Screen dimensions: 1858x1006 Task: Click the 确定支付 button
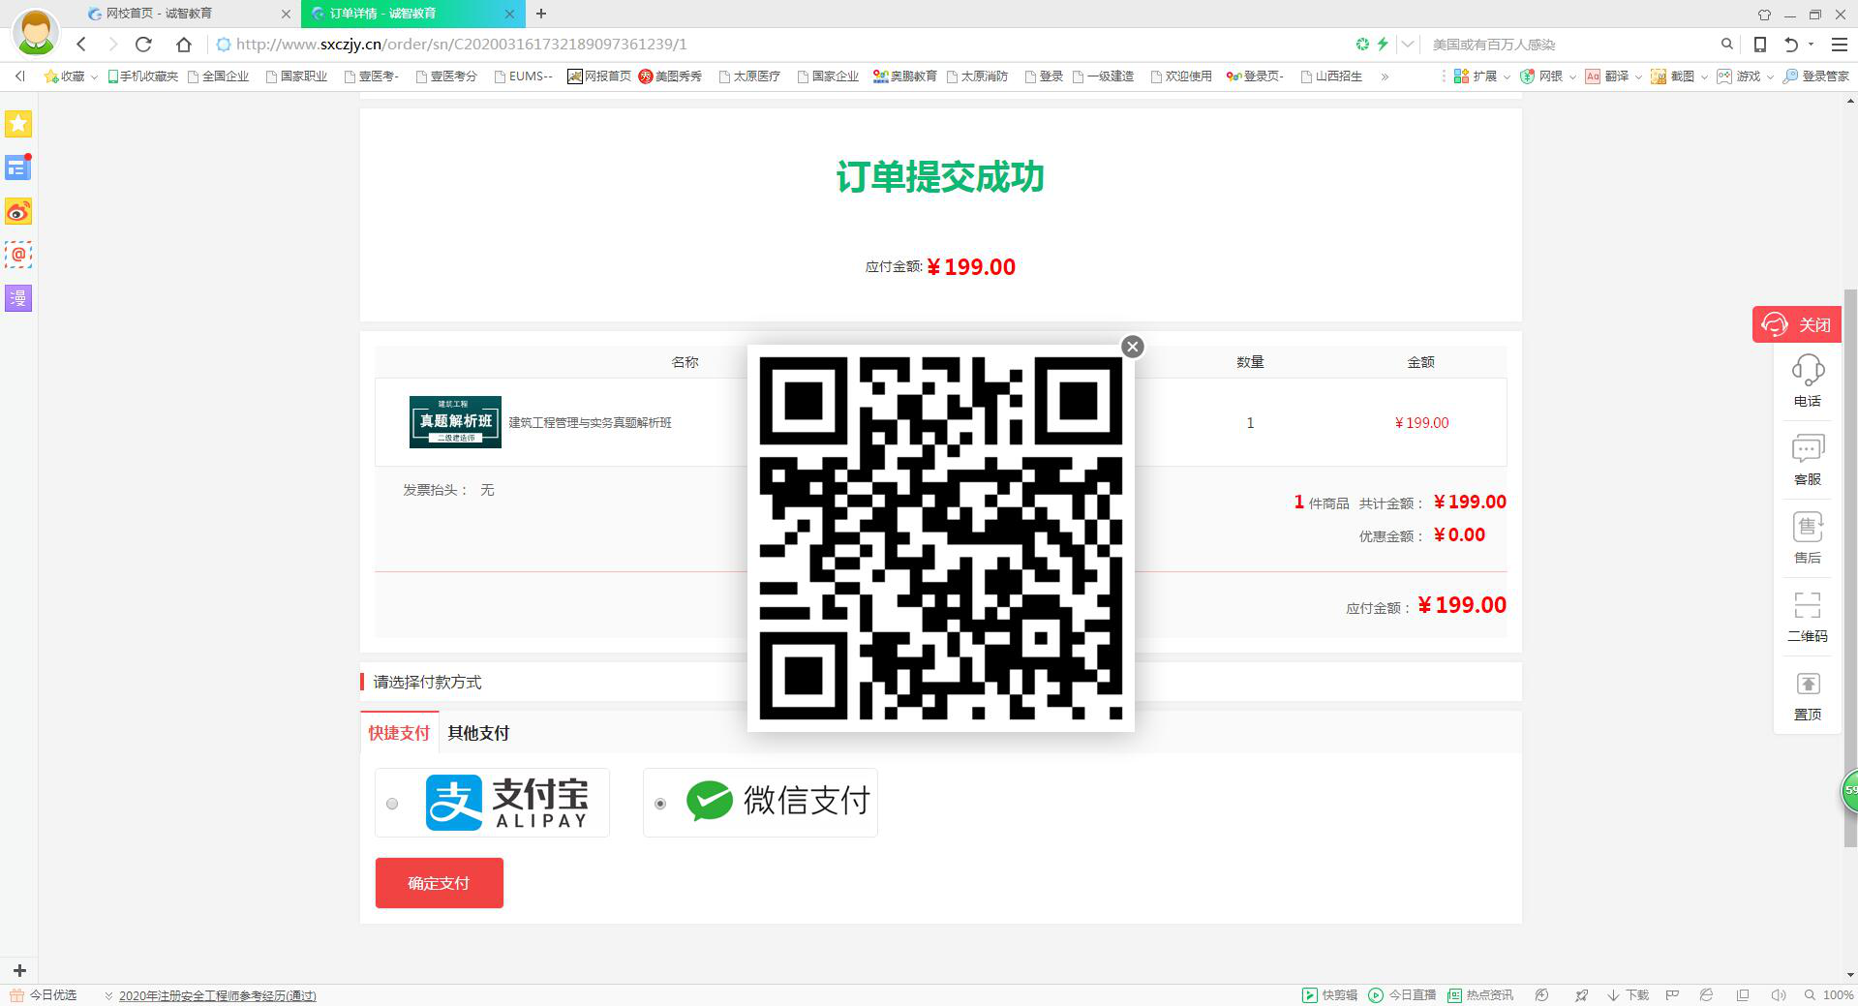(x=440, y=883)
